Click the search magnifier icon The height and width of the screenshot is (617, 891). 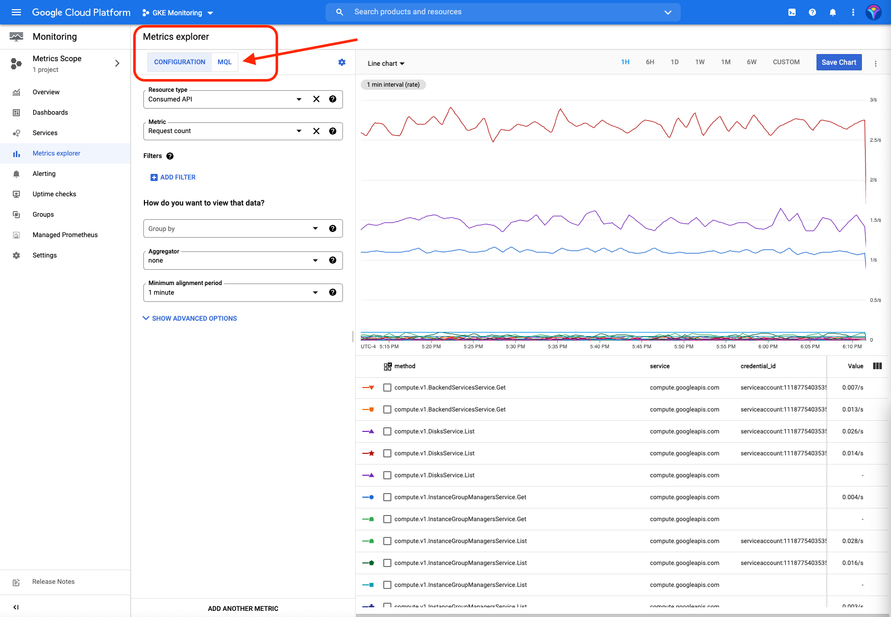(x=339, y=12)
